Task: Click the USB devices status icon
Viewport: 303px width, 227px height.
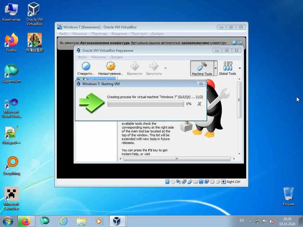Action: coord(190,182)
